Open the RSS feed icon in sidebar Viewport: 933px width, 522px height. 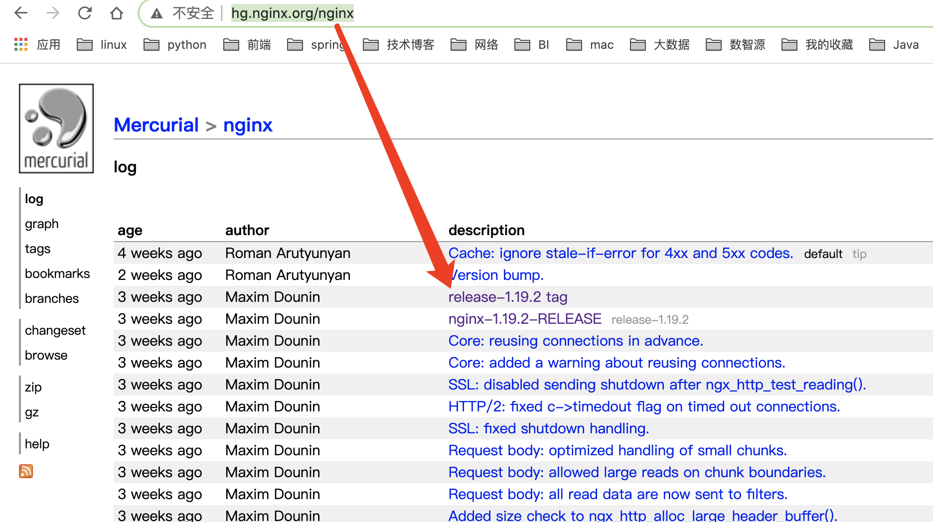click(x=26, y=471)
